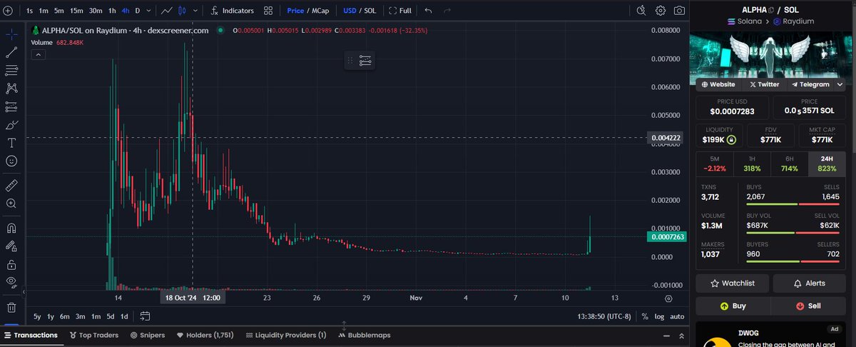Set date range to 6m
Screen dimensions: 856x347
64,316
